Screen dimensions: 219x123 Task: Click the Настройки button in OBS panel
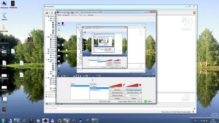pos(117,90)
